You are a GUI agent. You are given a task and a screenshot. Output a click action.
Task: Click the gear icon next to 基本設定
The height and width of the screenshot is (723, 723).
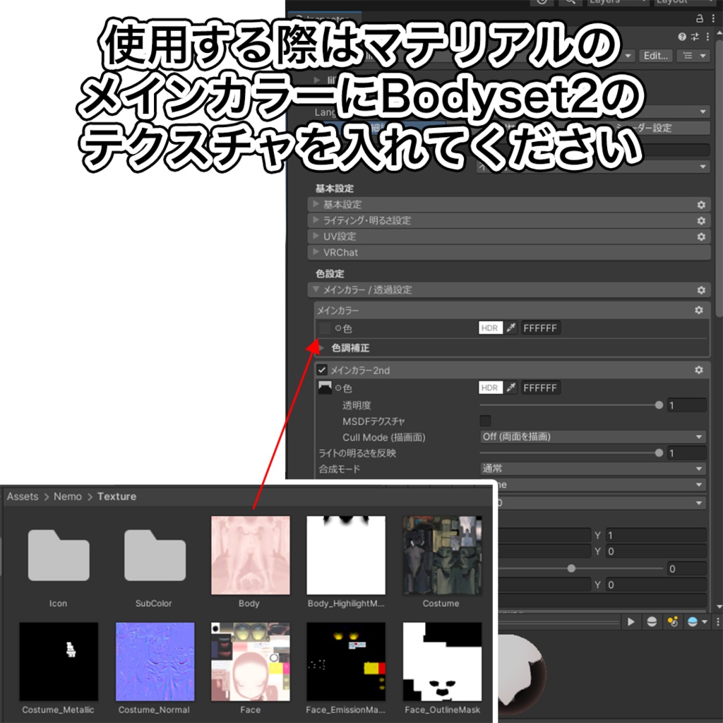(x=700, y=204)
